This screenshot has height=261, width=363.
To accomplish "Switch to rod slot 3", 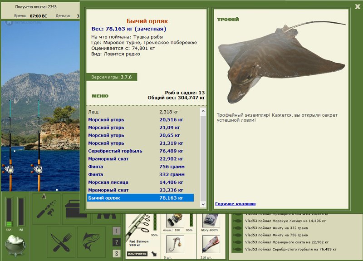I will point(117,254).
